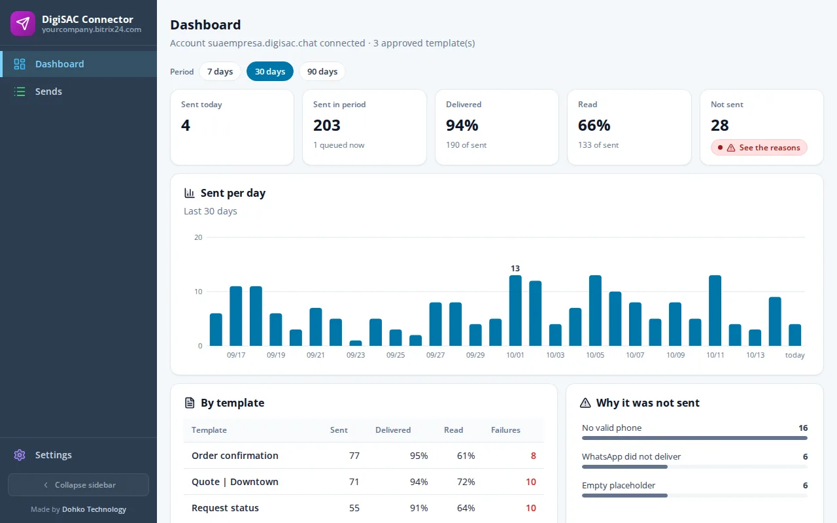
Task: Click failures value 8 for Order confirmation
Action: coord(534,456)
